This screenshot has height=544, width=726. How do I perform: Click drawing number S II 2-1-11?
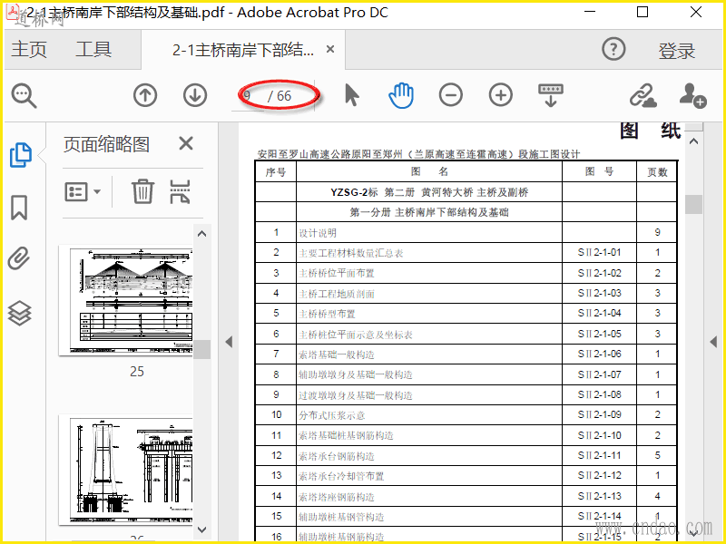pyautogui.click(x=600, y=455)
